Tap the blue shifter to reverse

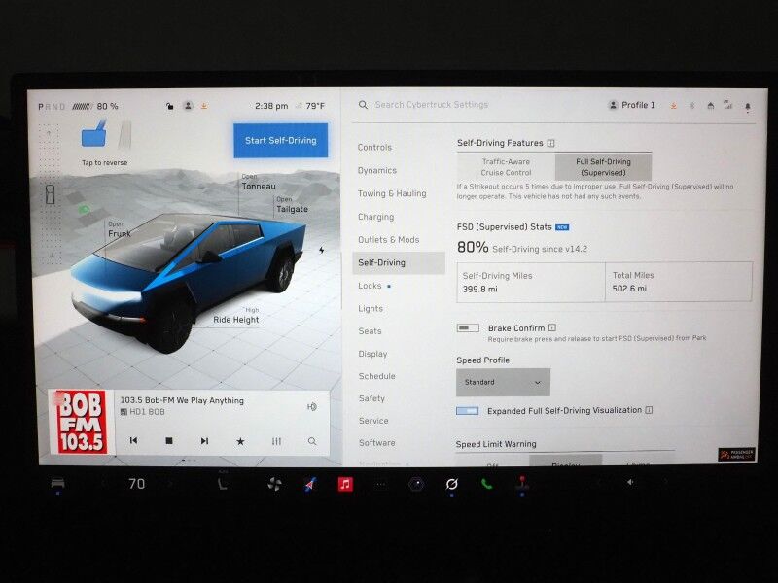click(94, 134)
